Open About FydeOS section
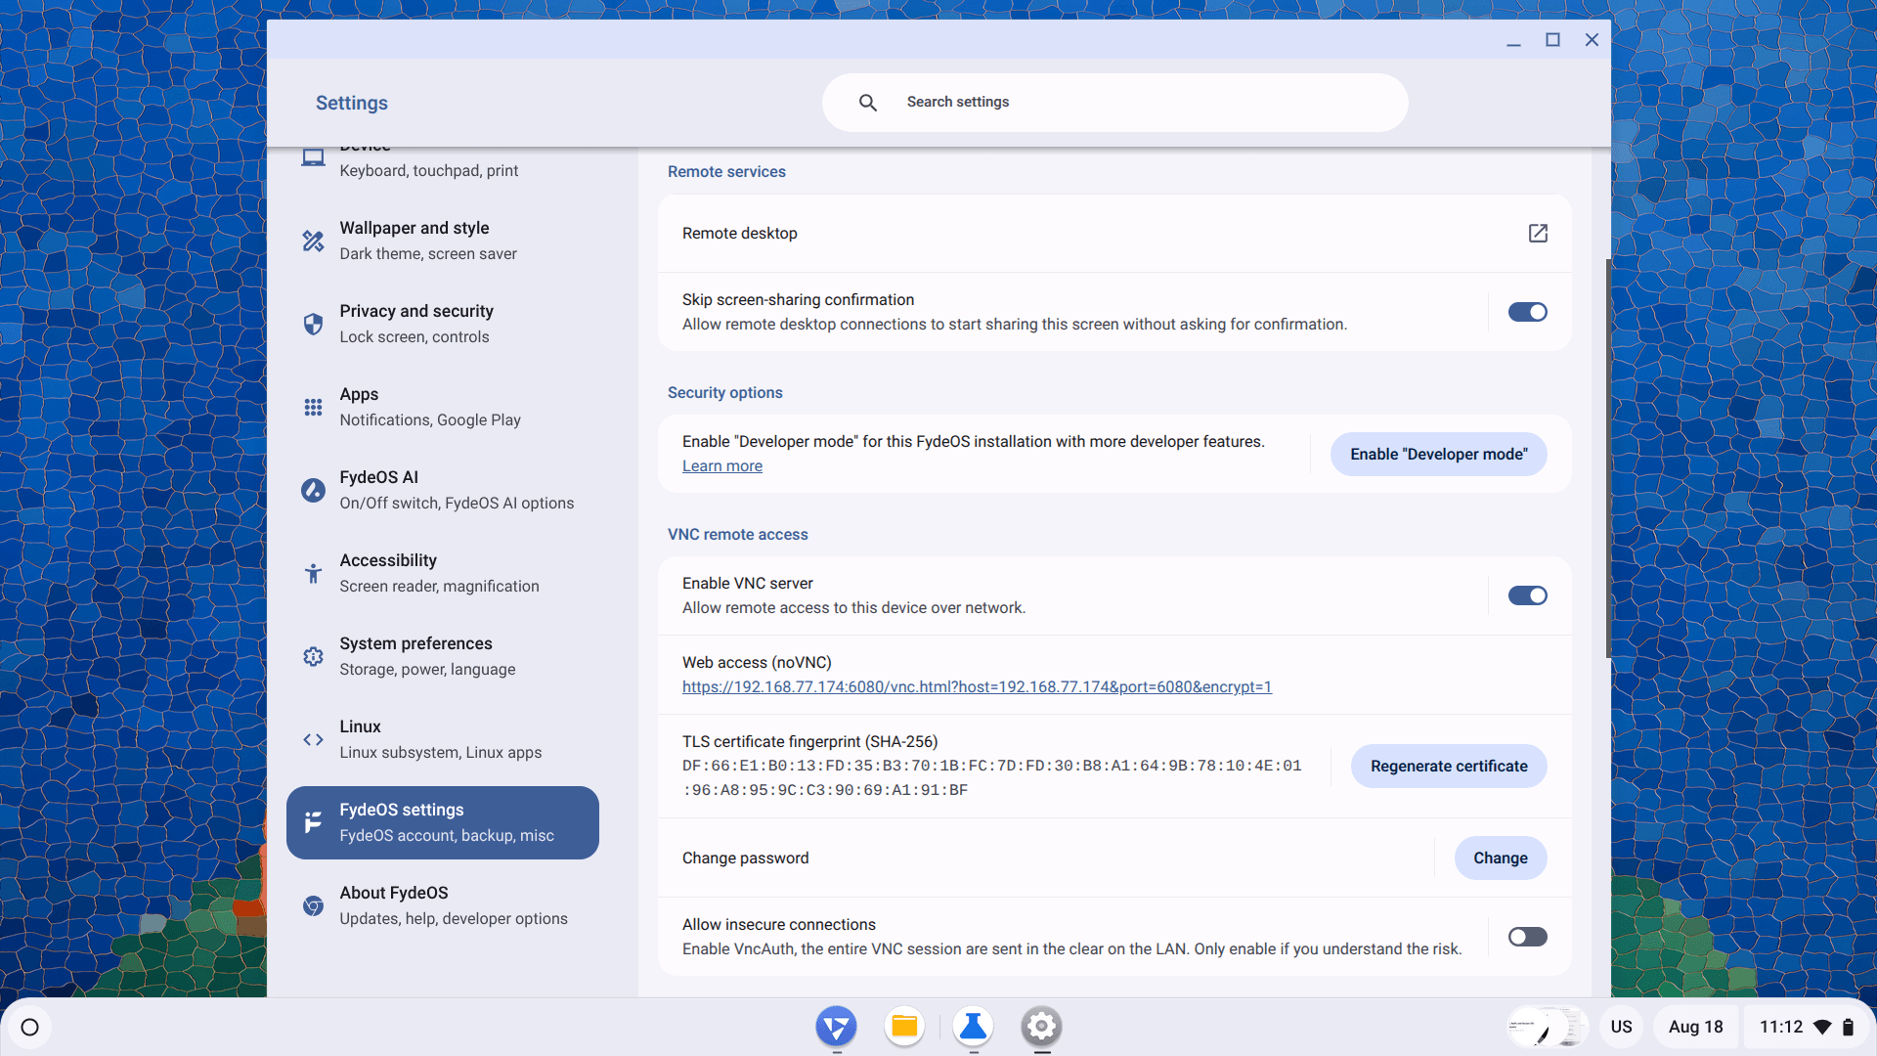 click(443, 905)
